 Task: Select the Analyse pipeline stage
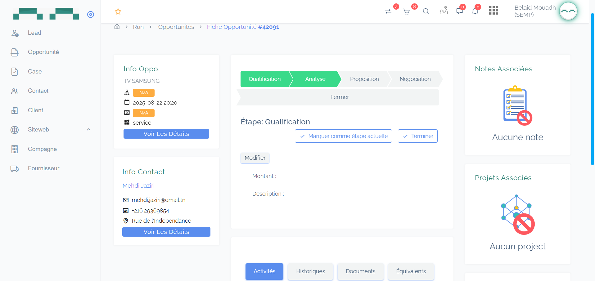tap(315, 79)
